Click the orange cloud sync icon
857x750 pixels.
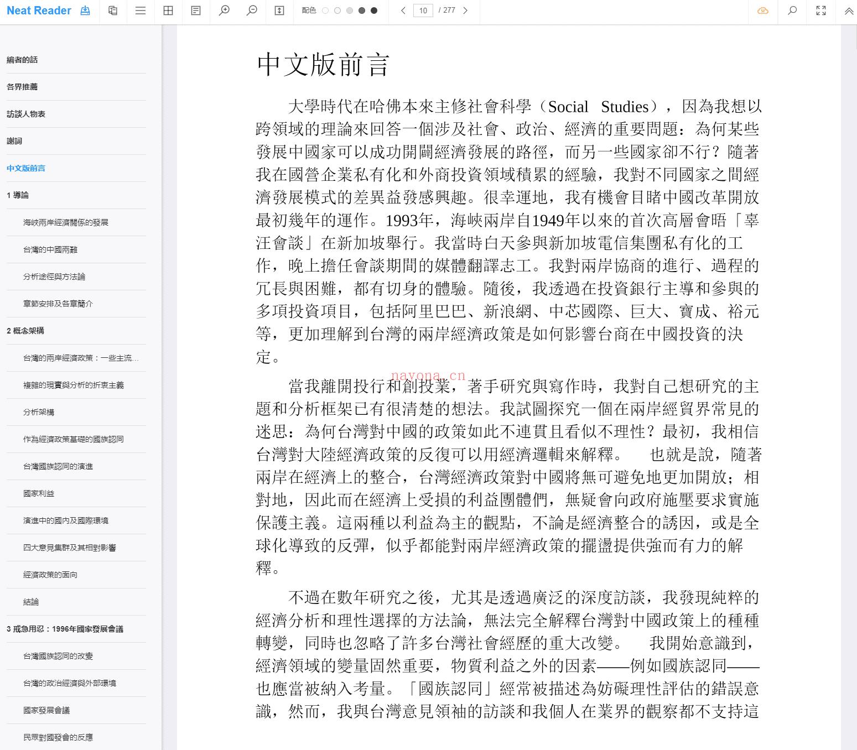[x=763, y=11]
